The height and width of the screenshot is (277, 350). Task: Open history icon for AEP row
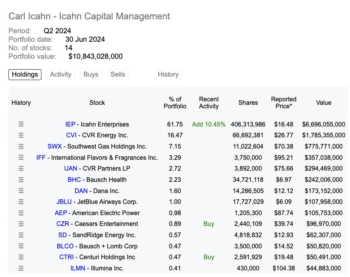coord(21,213)
